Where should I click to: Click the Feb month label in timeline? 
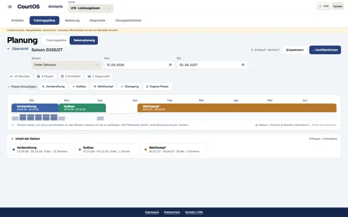(x=170, y=100)
